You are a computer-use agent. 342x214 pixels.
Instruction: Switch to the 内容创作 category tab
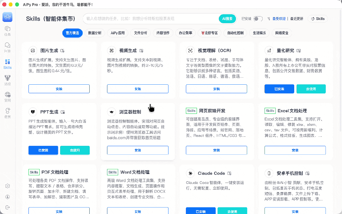tap(163, 33)
